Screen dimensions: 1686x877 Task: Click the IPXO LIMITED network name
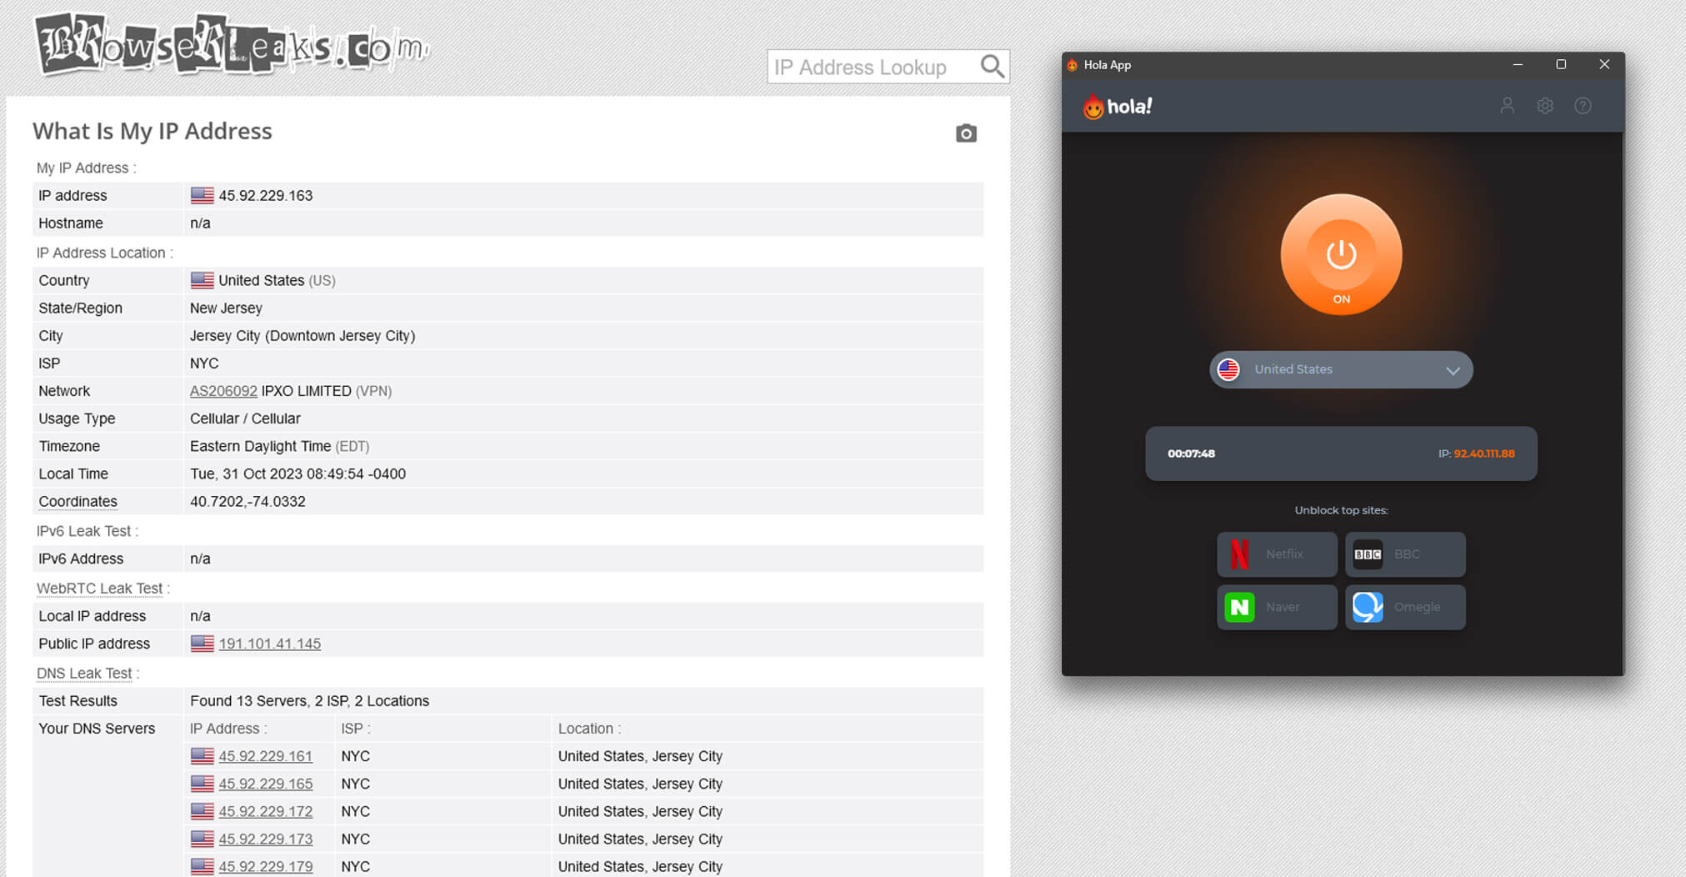[306, 391]
